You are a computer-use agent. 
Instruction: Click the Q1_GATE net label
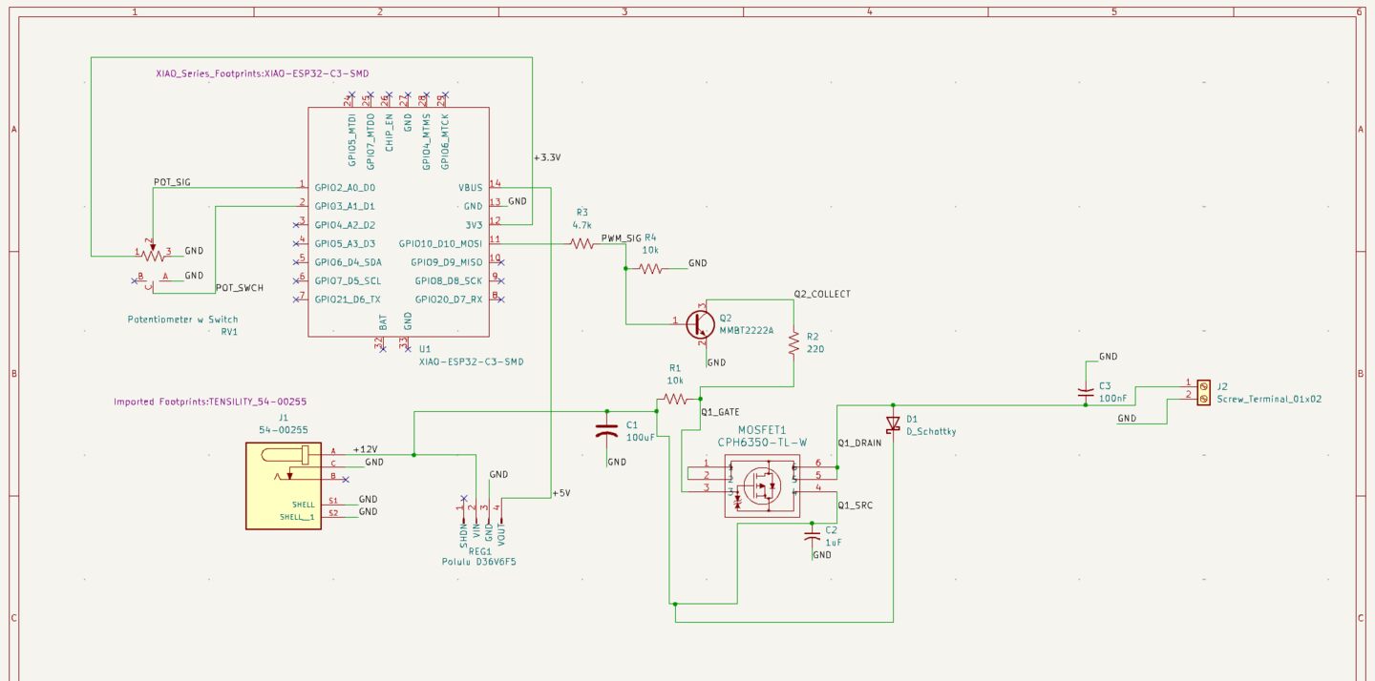(x=721, y=412)
